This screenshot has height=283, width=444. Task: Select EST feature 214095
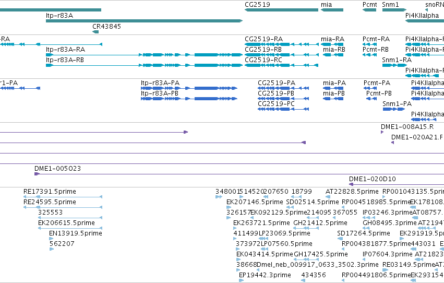pyautogui.click(x=313, y=218)
